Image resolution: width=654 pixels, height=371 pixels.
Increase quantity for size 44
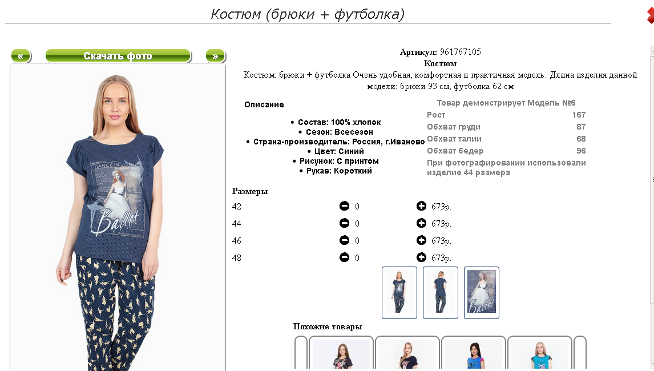(421, 223)
